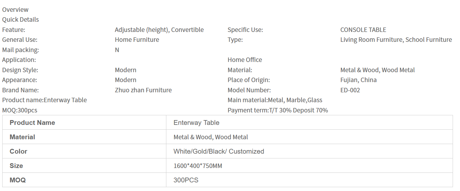Click the Overview heading
This screenshot has width=460, height=191.
coord(15,10)
